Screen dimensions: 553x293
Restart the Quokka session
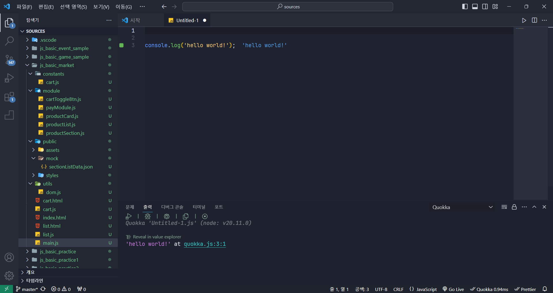(x=128, y=216)
